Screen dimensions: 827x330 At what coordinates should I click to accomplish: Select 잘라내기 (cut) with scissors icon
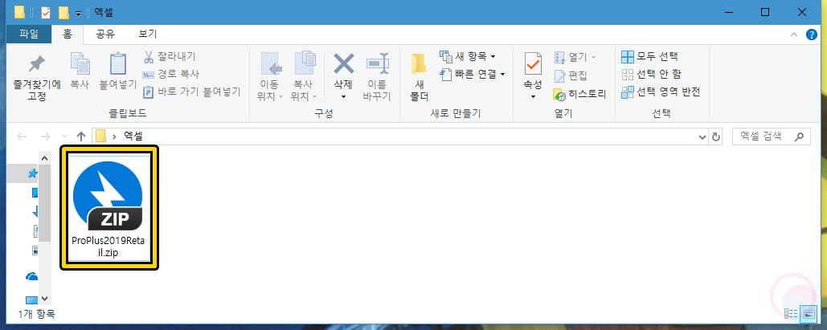[x=170, y=56]
